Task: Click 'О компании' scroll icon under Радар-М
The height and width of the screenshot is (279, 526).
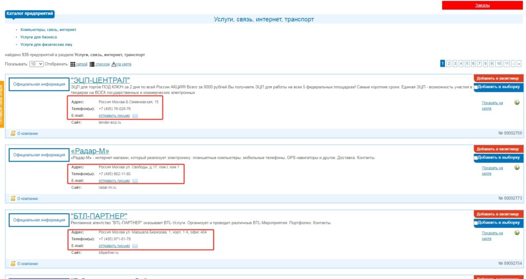Action: (13, 198)
